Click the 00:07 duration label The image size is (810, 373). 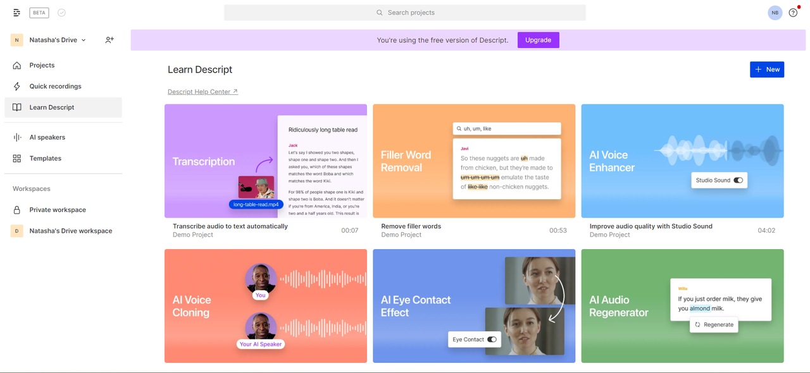pos(350,231)
